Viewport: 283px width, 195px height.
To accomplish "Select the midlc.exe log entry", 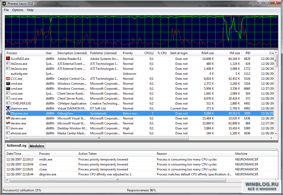I will pos(142,159).
